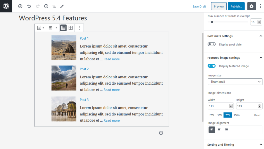Select Post 2 mountain glacier thumbnail
Image resolution: width=264 pixels, height=149 pixels.
click(64, 78)
